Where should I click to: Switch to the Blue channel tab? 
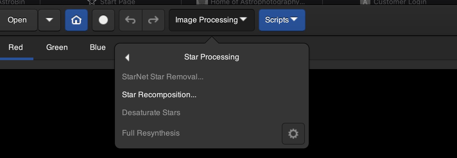pyautogui.click(x=98, y=47)
